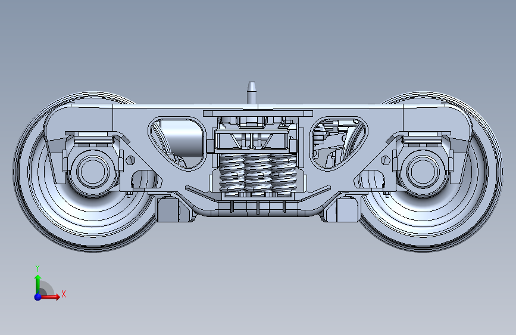Image resolution: width=516 pixels, height=335 pixels.
Task: Click the red X axis arrow of triad
Action: 50,297
